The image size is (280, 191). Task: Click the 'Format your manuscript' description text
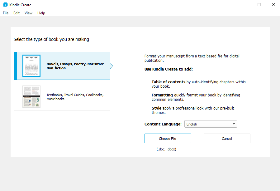click(192, 58)
